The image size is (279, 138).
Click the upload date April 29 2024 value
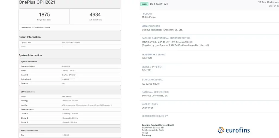point(71,42)
